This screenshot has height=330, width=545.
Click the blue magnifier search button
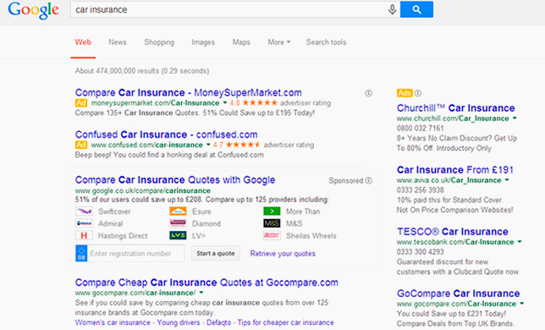point(416,9)
